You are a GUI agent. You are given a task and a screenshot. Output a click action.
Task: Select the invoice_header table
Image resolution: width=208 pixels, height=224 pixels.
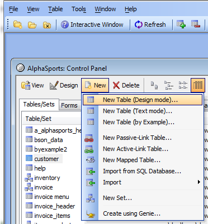point(54,206)
